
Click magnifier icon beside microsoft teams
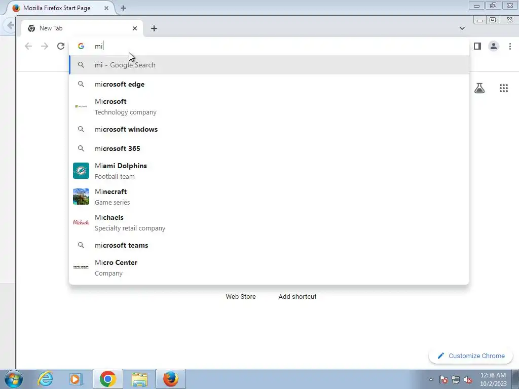coord(81,245)
